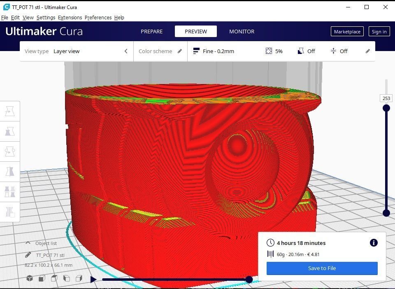Screen dimensions: 395x289
Task: Click the Sign in button
Action: point(379,32)
